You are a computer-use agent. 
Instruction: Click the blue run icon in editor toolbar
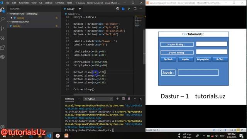(123, 9)
